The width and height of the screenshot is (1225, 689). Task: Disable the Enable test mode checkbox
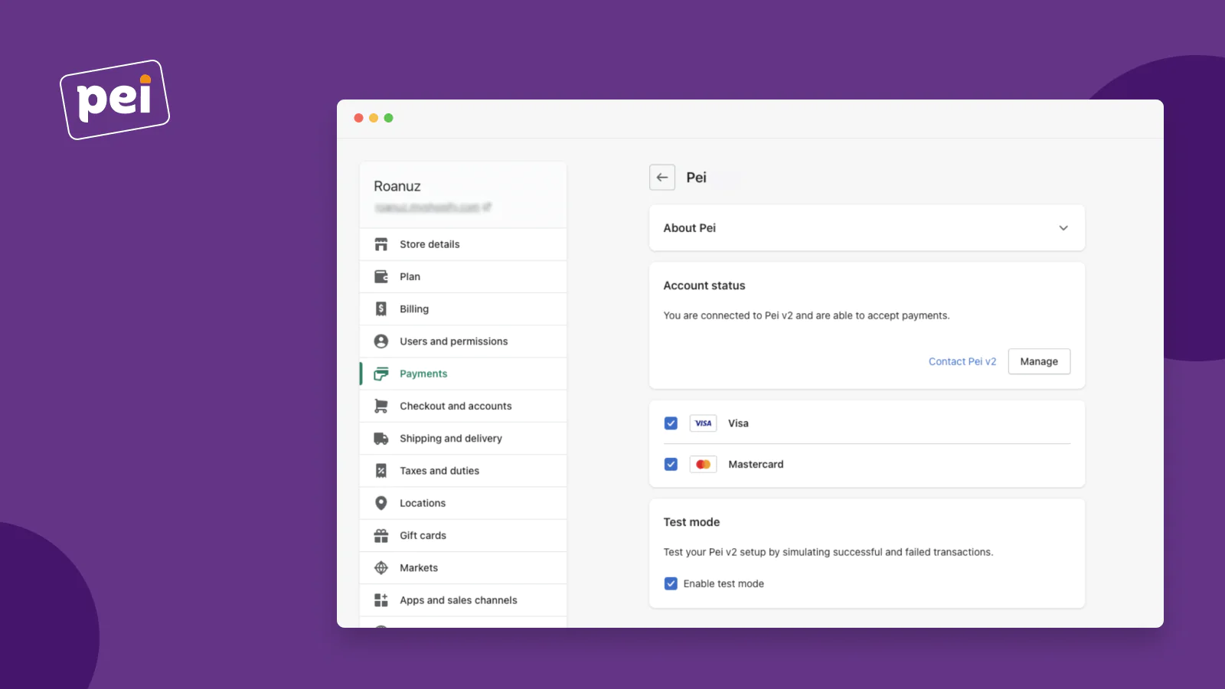point(671,583)
